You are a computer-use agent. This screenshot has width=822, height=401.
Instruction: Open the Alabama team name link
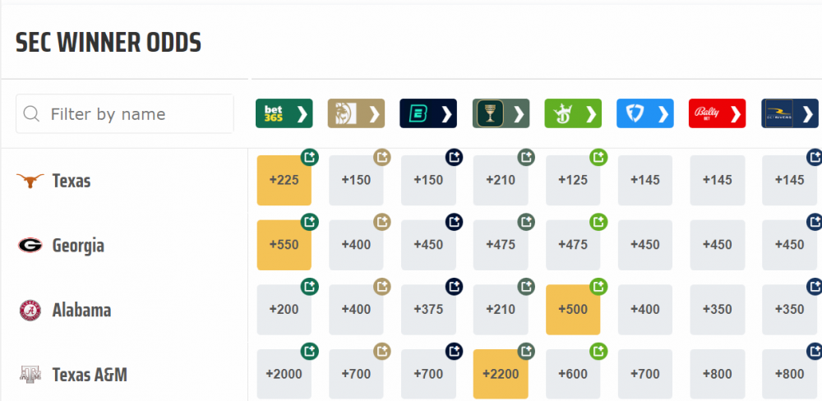(x=81, y=311)
